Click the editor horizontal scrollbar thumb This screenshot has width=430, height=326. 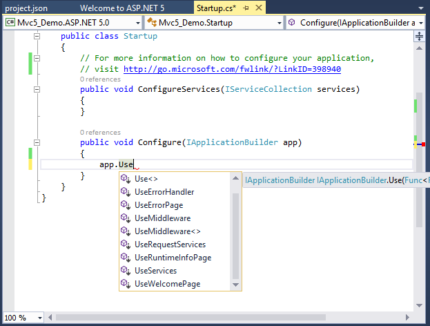[x=190, y=318]
